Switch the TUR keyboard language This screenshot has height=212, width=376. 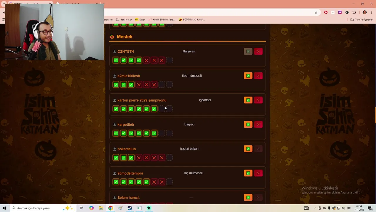(x=349, y=208)
